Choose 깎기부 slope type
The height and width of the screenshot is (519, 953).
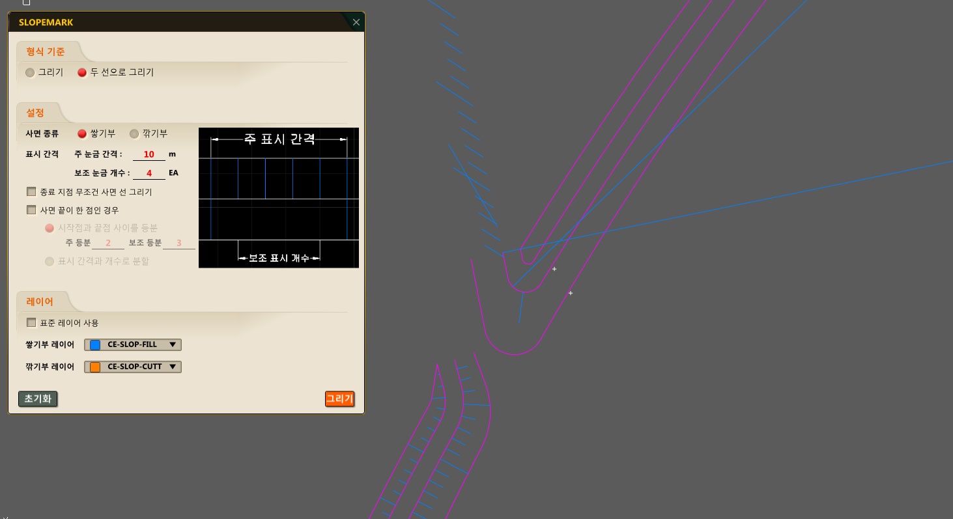[134, 134]
